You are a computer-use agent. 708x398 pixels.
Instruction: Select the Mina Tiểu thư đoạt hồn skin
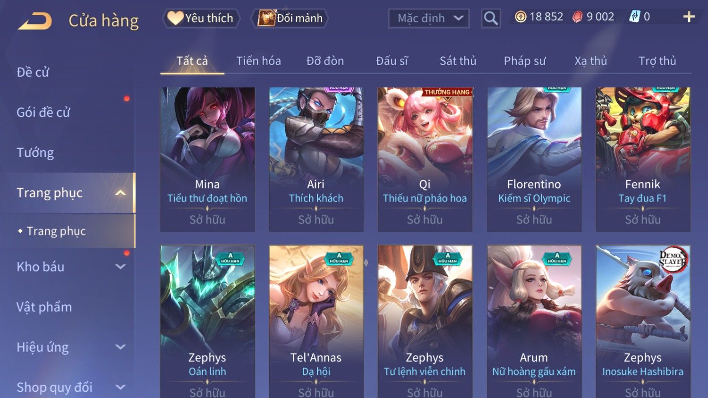207,159
